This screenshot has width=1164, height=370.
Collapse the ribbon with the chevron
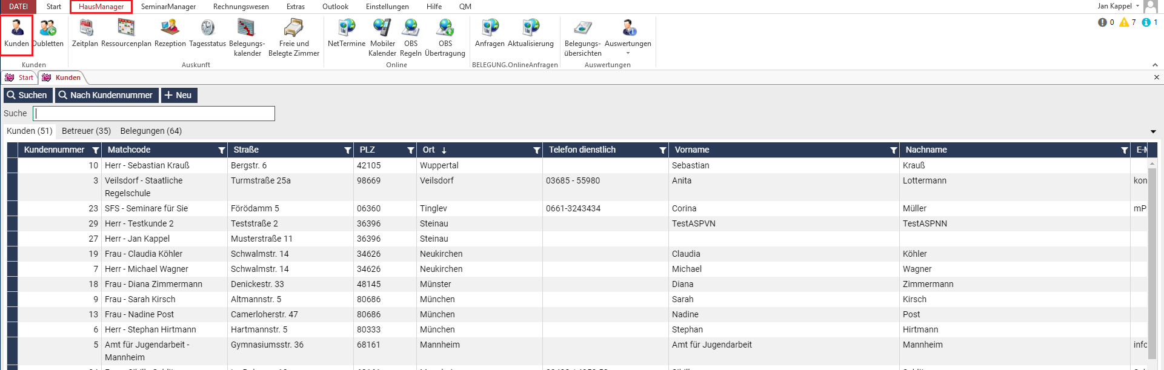pyautogui.click(x=1155, y=65)
